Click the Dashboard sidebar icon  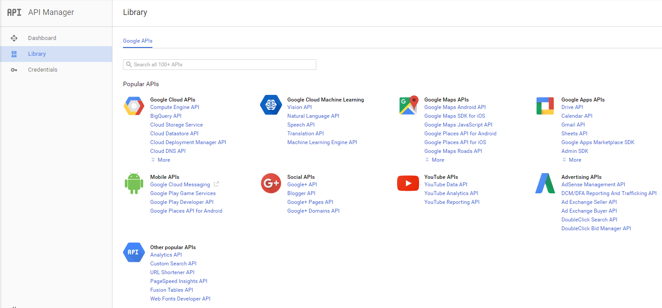[x=14, y=38]
